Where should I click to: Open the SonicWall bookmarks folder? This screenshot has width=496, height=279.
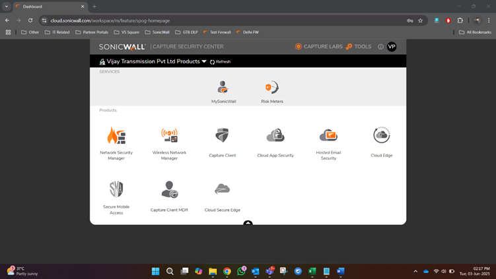[x=157, y=32]
